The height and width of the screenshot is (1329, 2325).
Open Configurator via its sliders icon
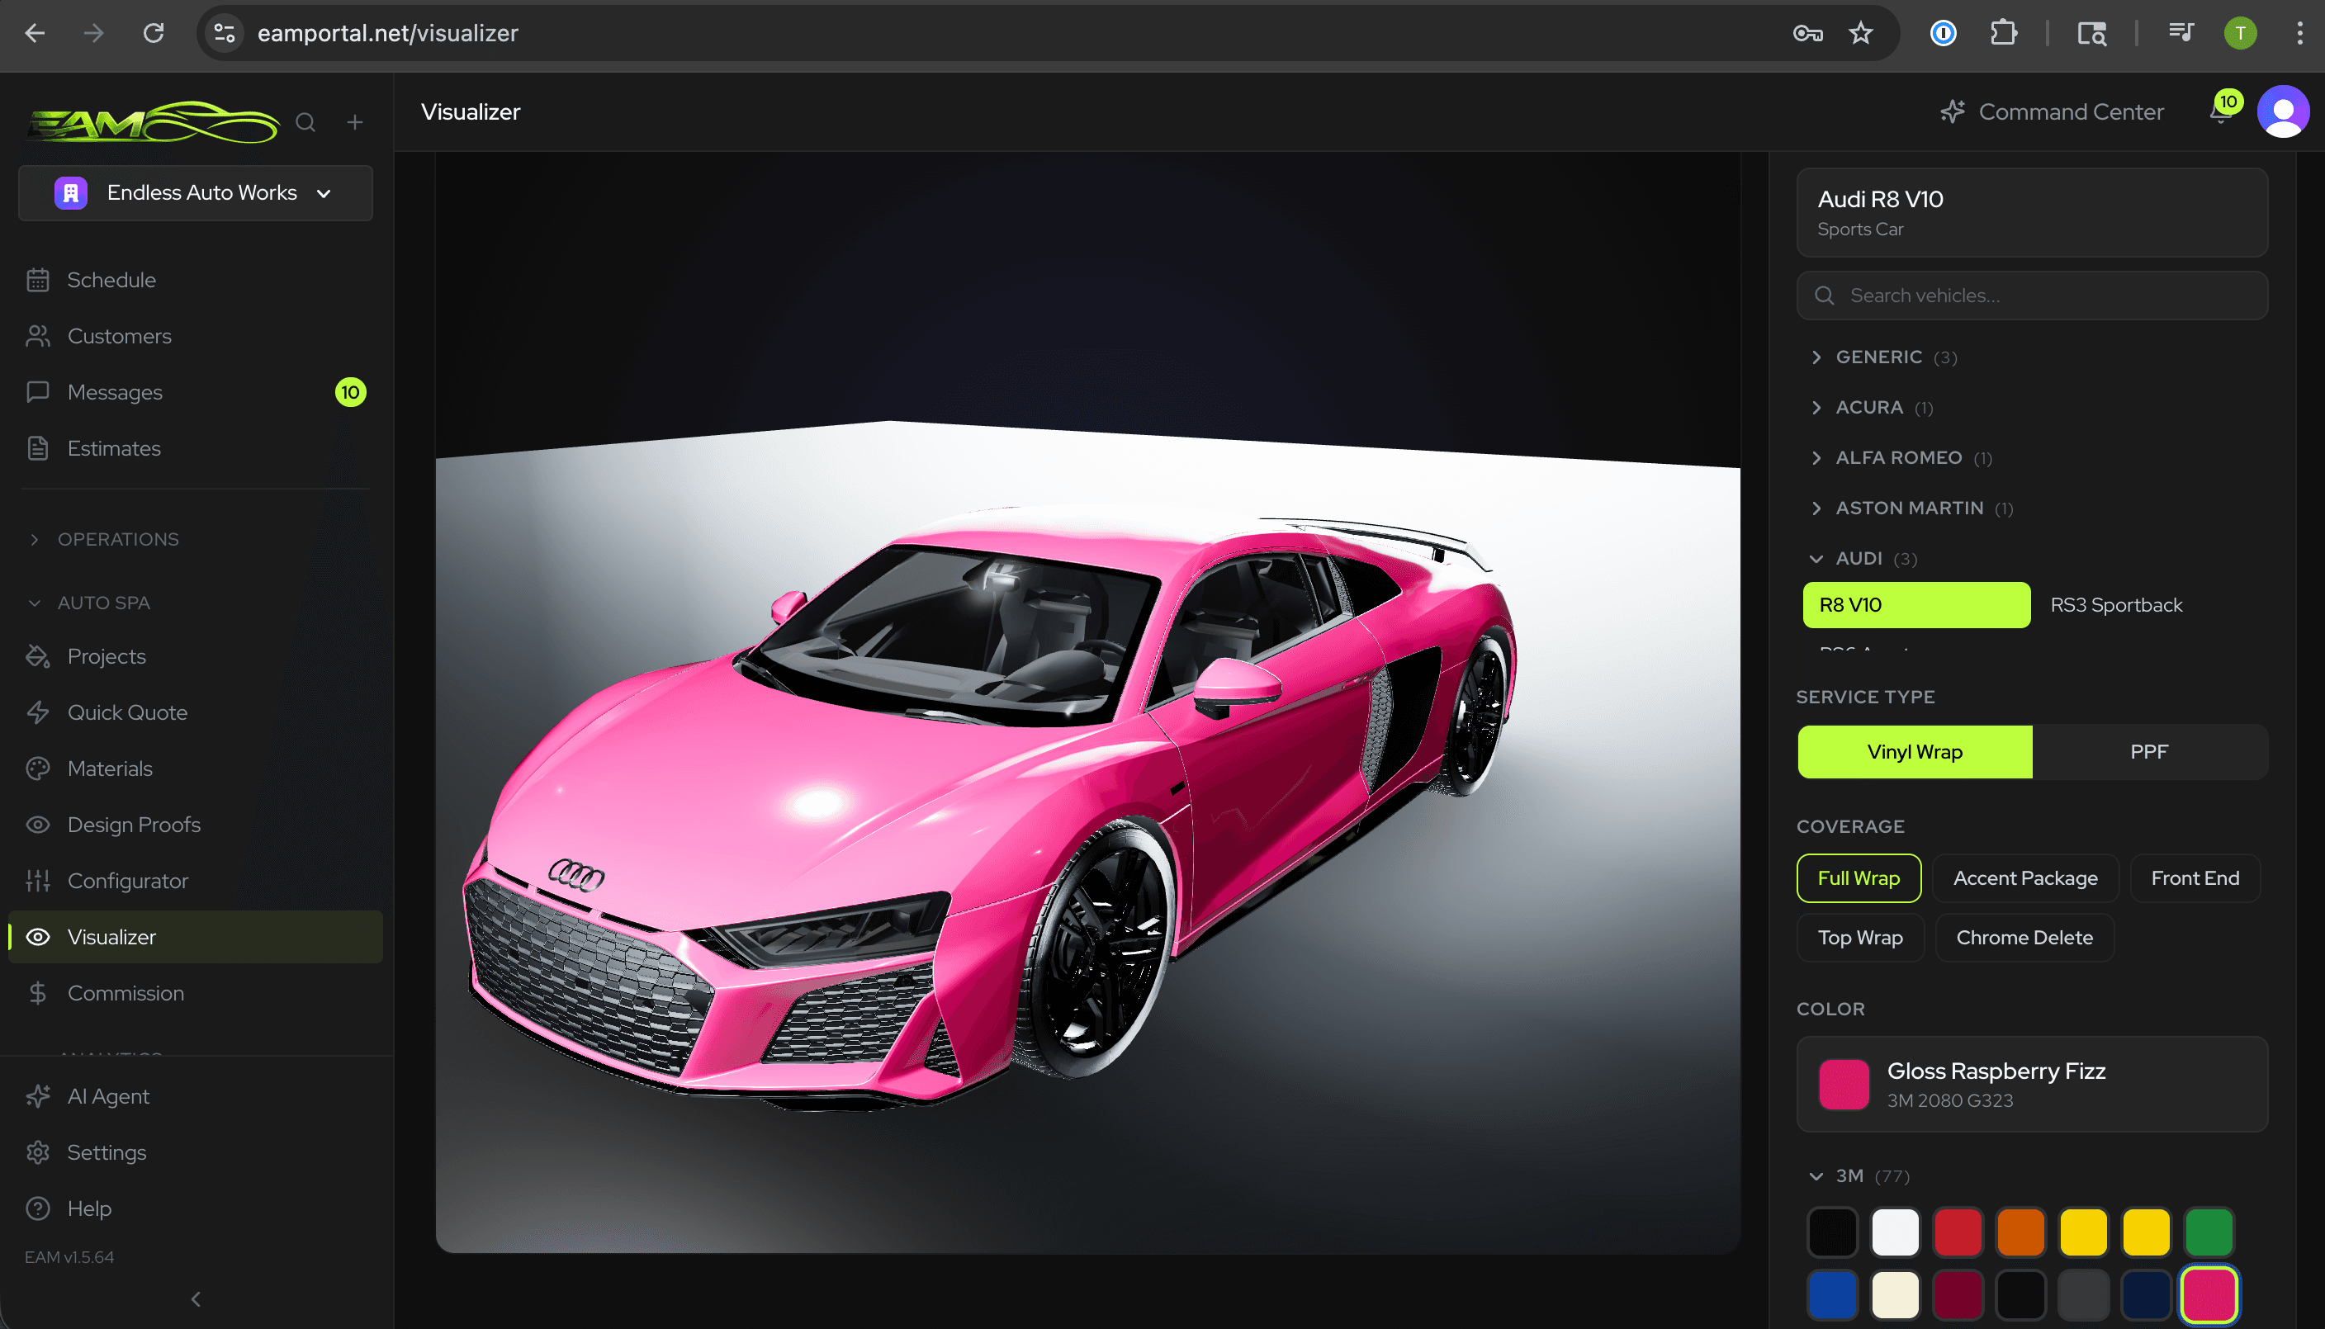[37, 881]
